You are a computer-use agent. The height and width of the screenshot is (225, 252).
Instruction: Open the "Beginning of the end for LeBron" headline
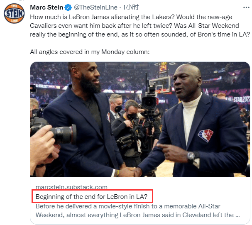94,196
